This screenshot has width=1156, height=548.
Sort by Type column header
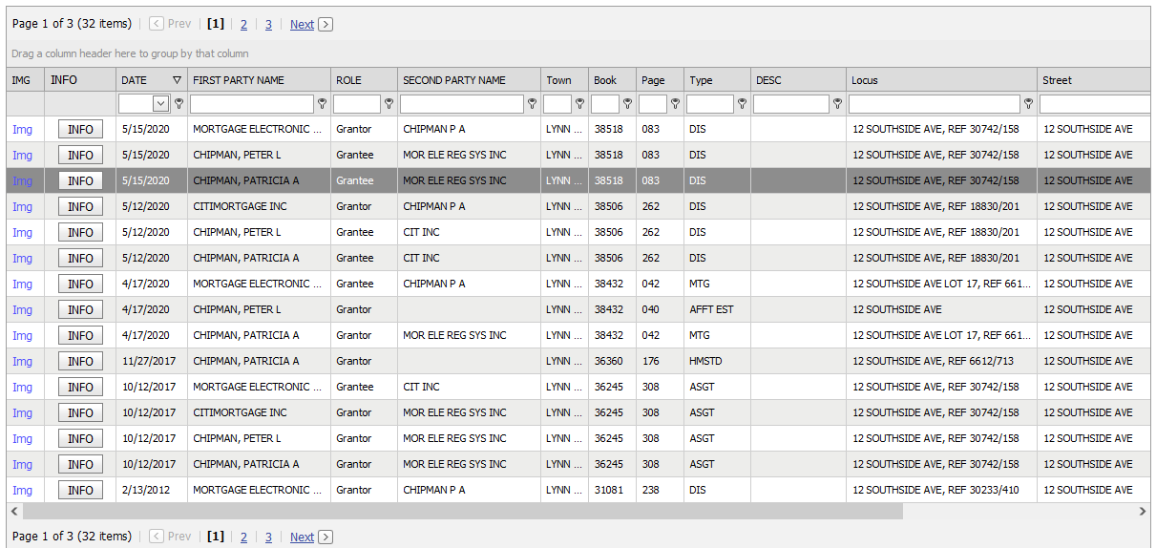717,80
